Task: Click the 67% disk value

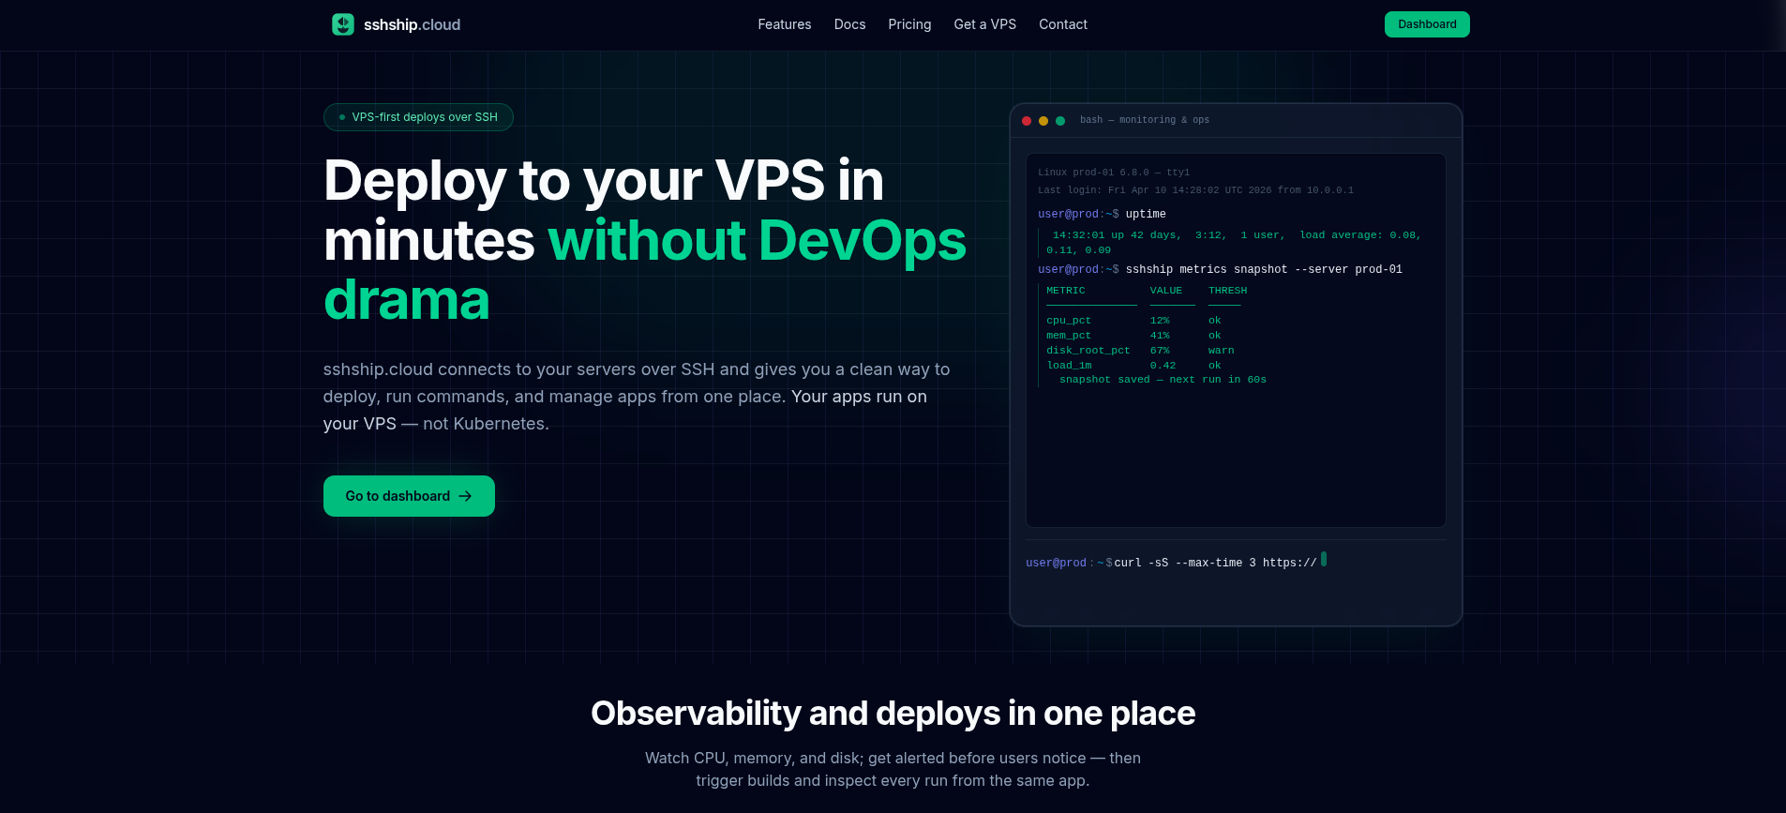Action: (x=1160, y=351)
